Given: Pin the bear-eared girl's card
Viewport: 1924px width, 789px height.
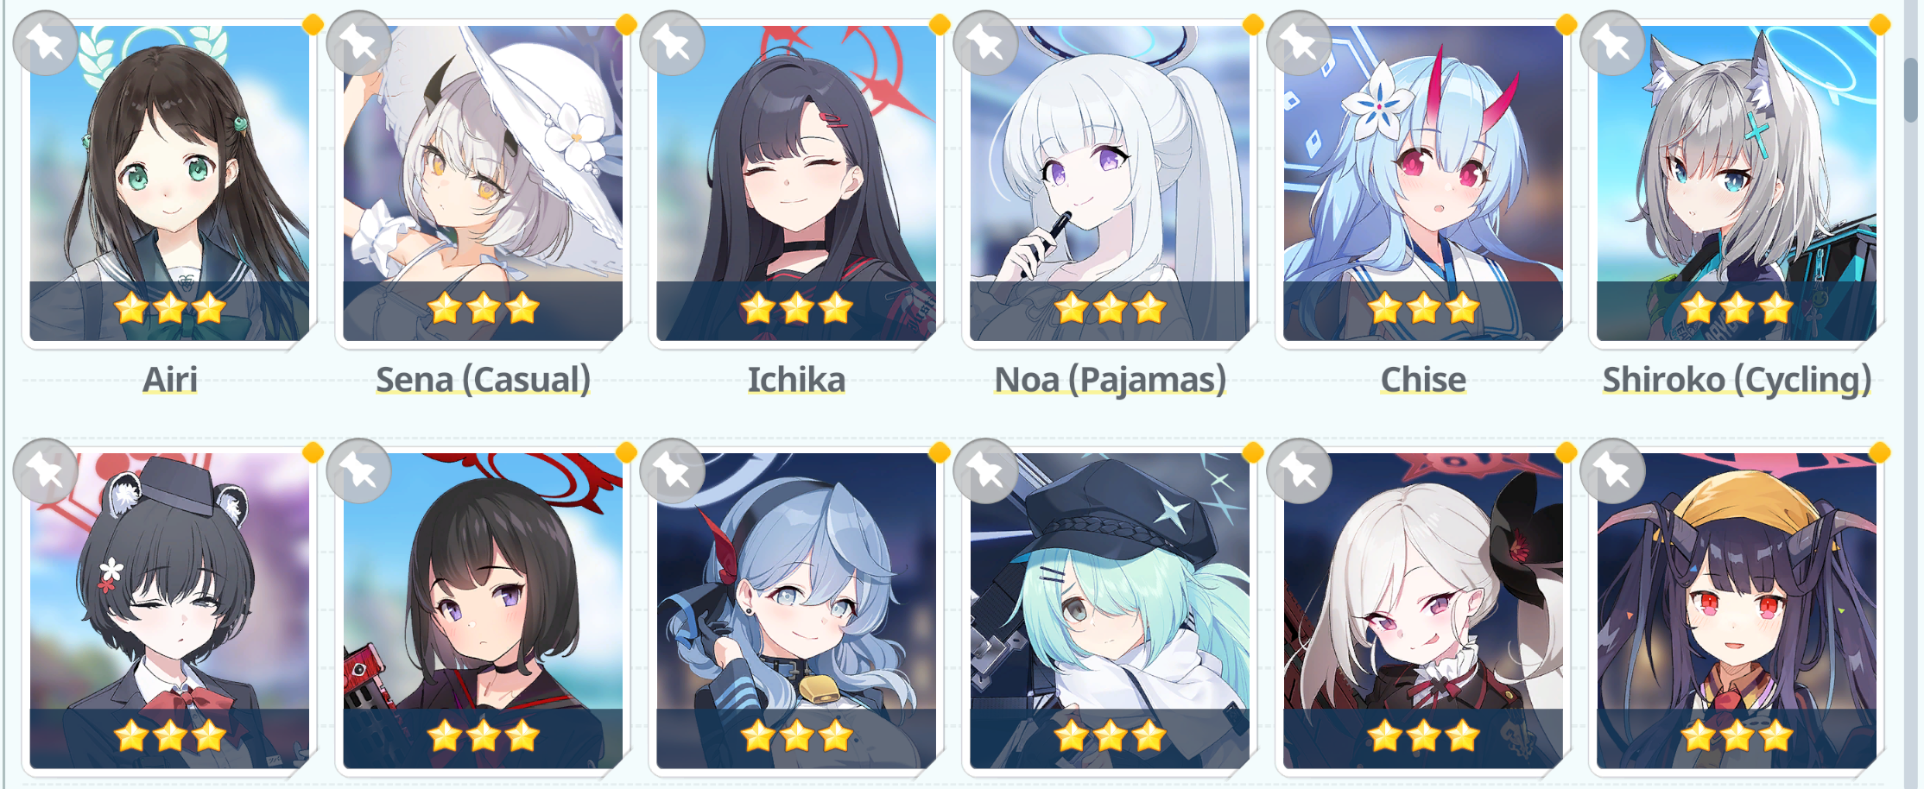Looking at the screenshot, I should pos(45,471).
